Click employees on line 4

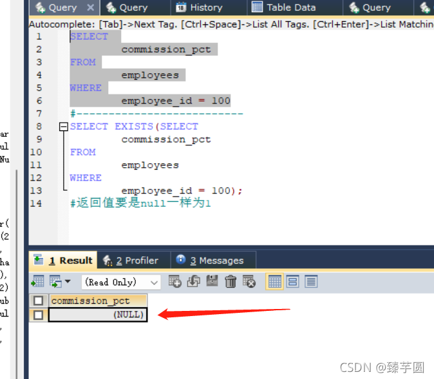point(150,75)
